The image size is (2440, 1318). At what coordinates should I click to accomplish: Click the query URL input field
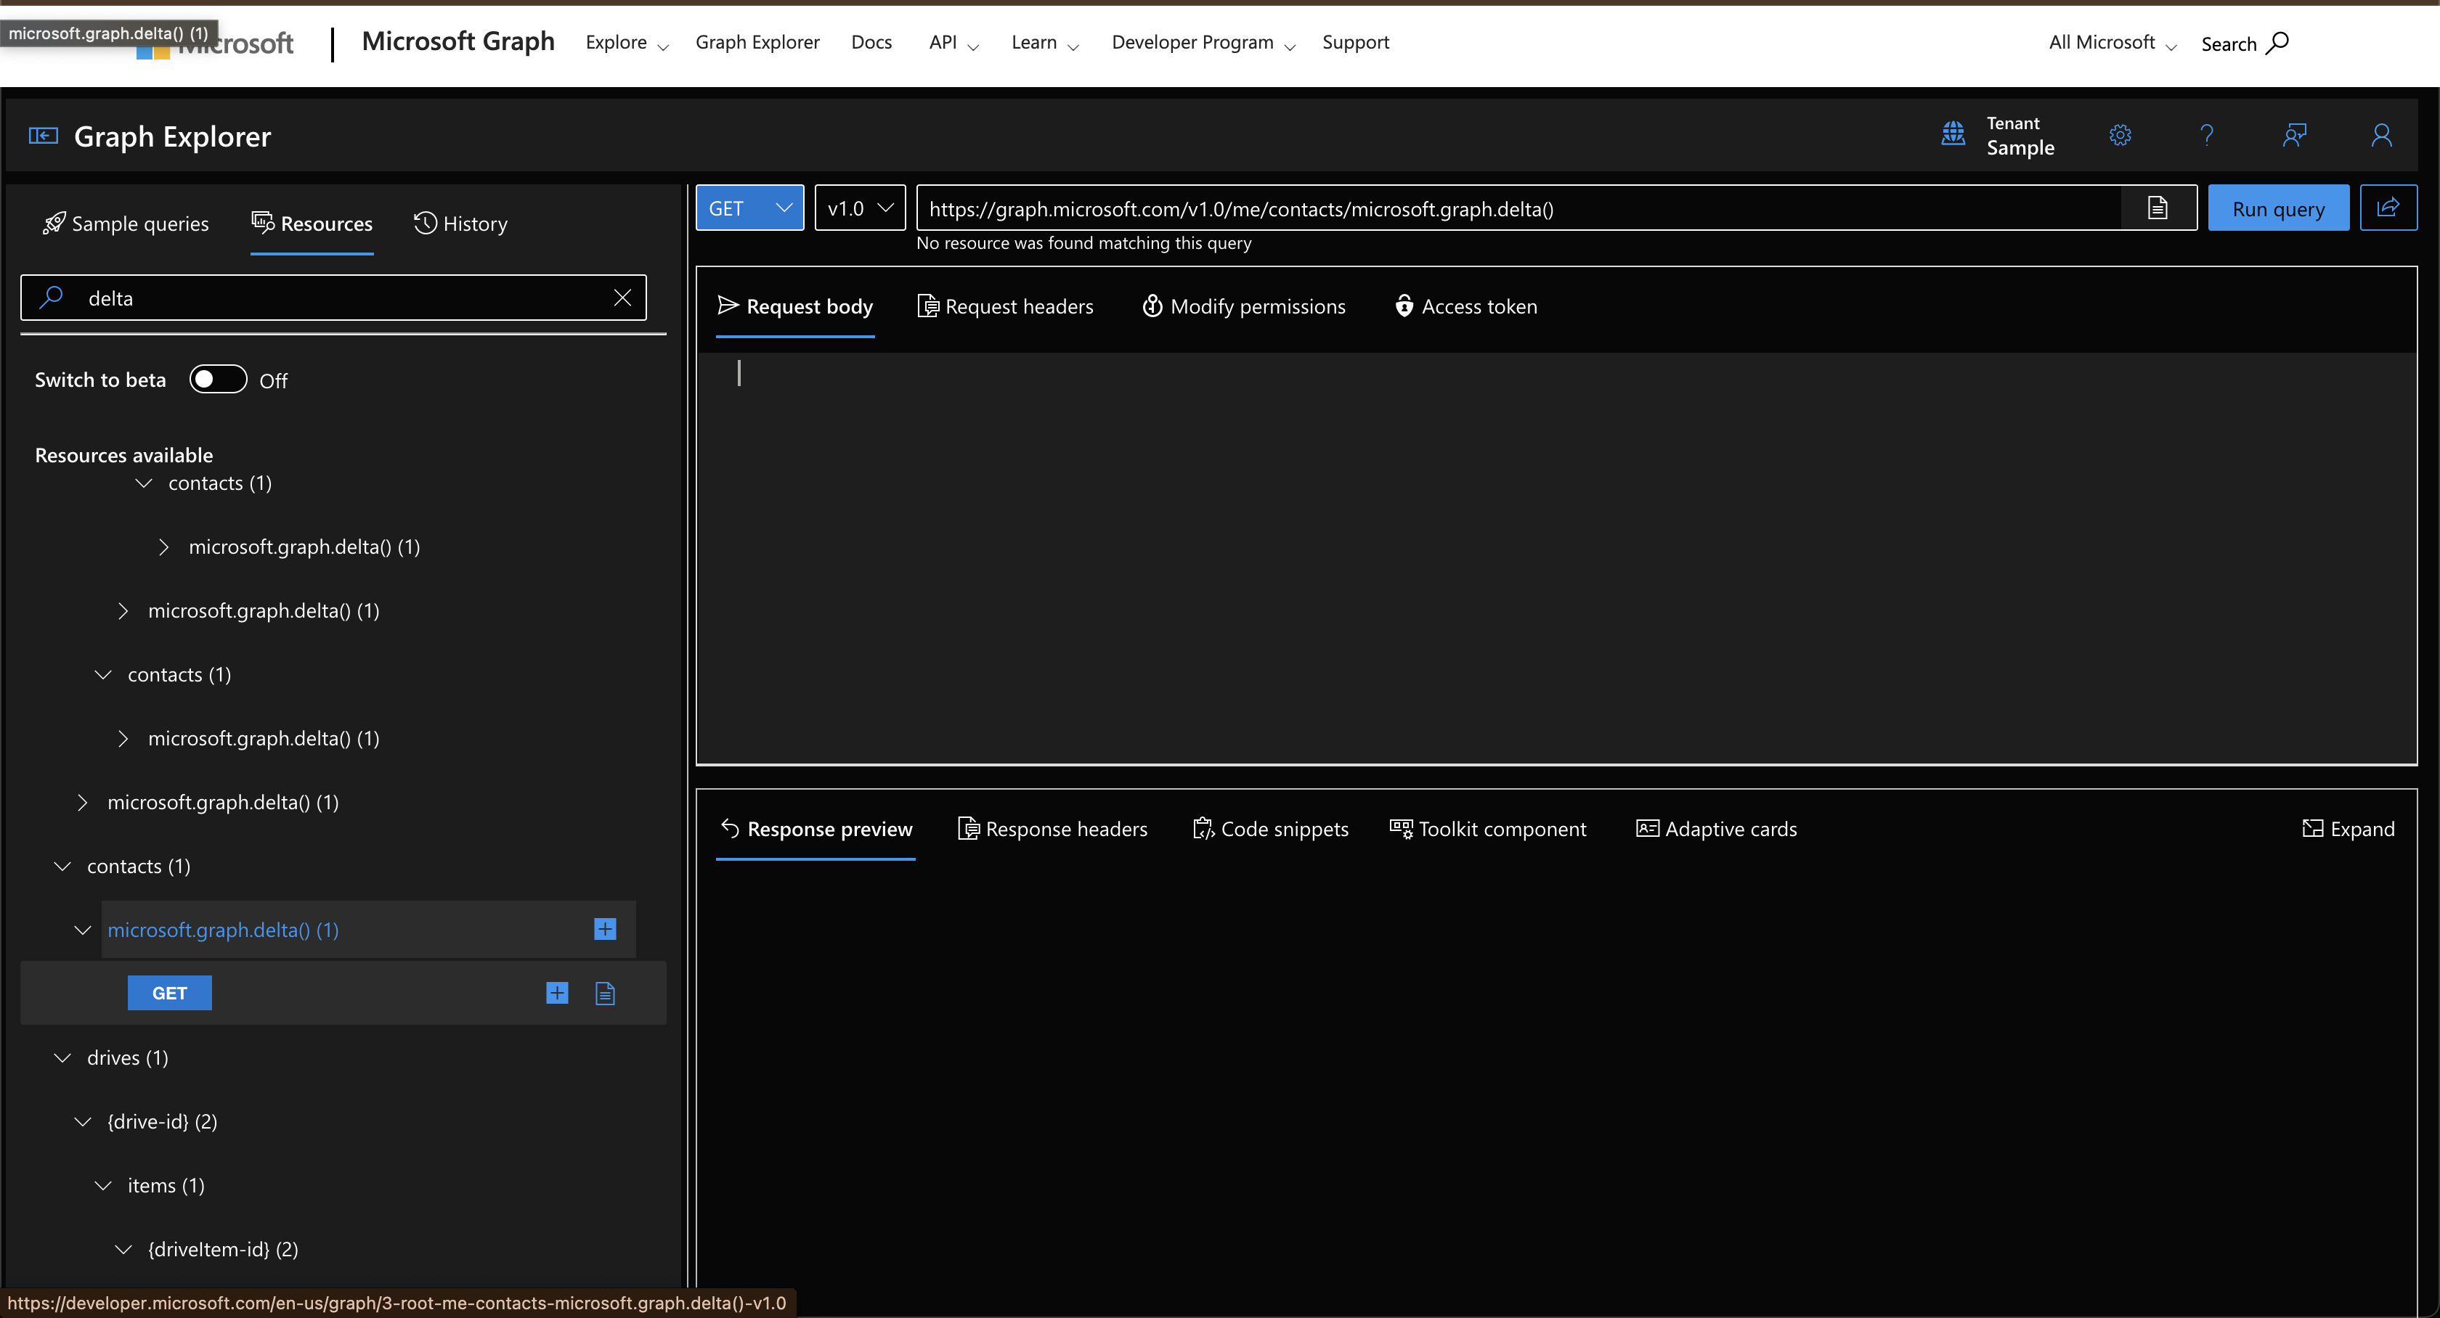click(x=1516, y=208)
